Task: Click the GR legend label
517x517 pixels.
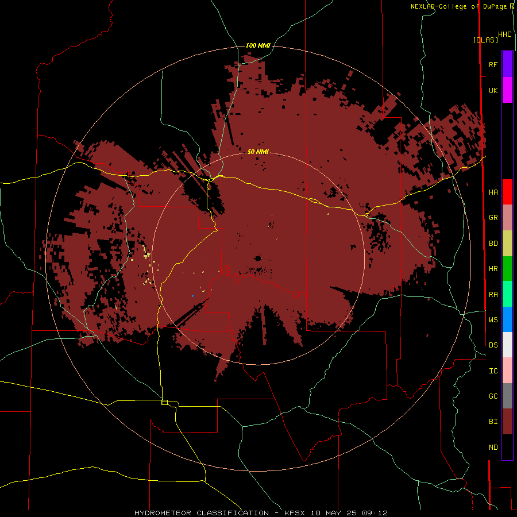Action: click(493, 218)
